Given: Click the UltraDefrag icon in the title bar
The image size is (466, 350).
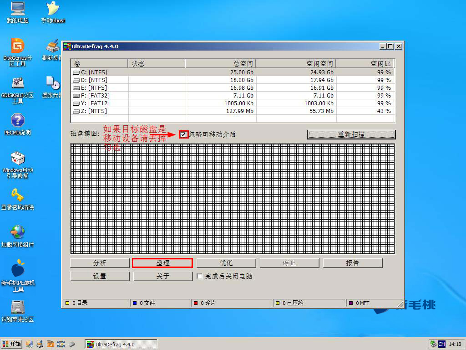Looking at the screenshot, I should [x=67, y=46].
